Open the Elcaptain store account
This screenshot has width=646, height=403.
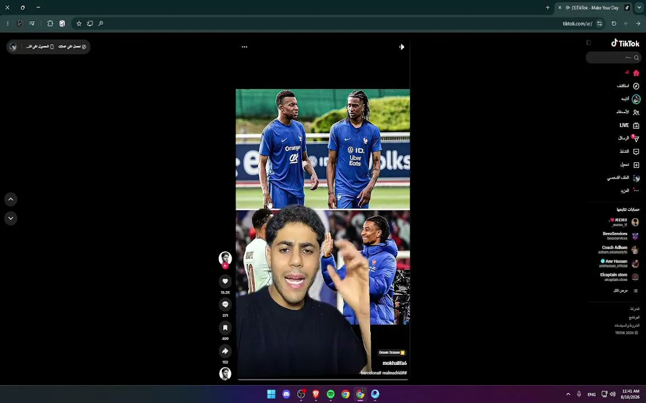[x=620, y=277]
